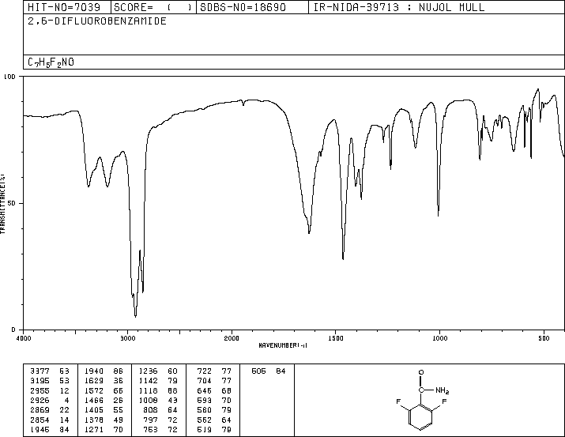
Task: Click the 50 label on transmittance axis
Action: click(12, 203)
